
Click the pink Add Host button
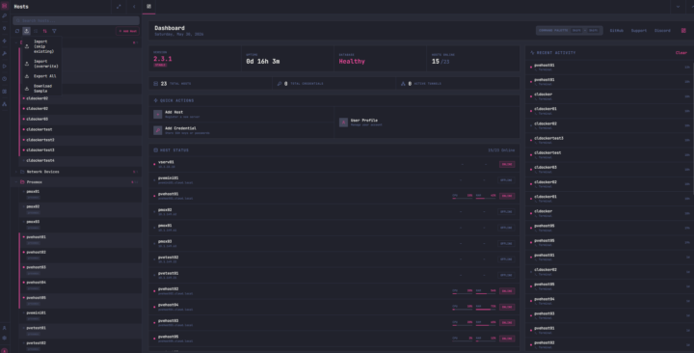tap(127, 31)
